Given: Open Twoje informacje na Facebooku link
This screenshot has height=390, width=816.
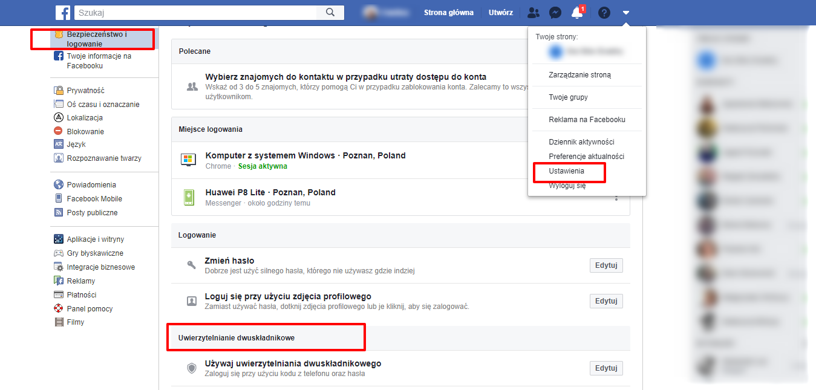Looking at the screenshot, I should tap(99, 61).
